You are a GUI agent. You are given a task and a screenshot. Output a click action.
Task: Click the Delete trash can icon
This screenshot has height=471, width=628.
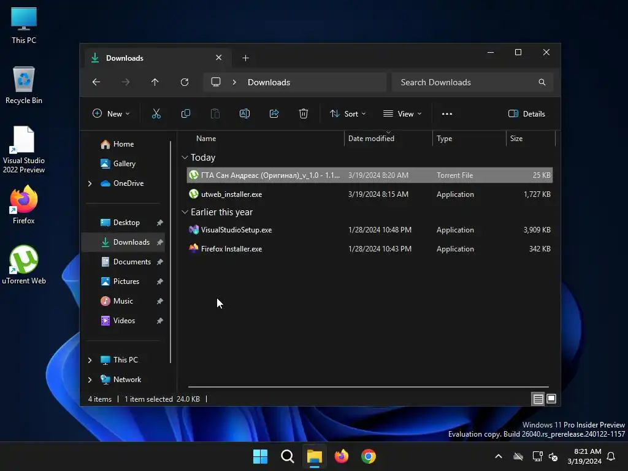point(304,113)
